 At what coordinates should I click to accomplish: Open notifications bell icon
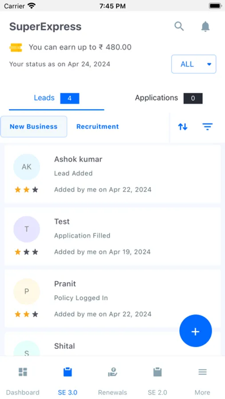coord(205,26)
